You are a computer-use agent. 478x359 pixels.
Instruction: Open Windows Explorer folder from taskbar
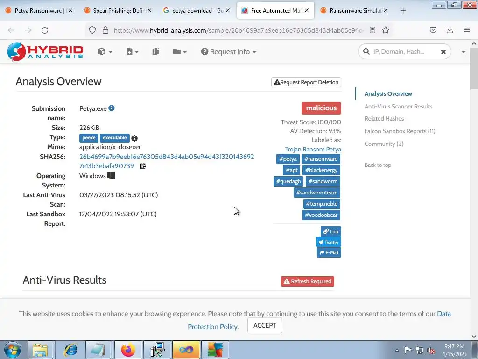(x=41, y=350)
